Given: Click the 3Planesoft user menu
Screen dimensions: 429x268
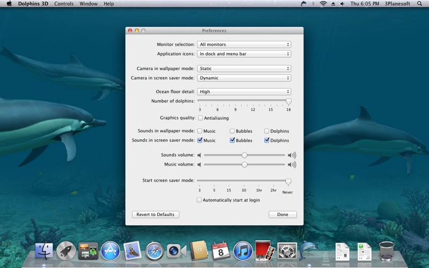Looking at the screenshot, I should 397,4.
